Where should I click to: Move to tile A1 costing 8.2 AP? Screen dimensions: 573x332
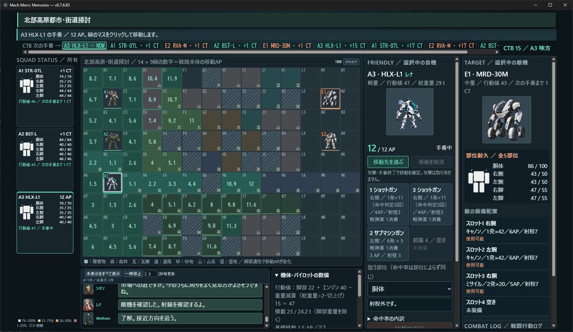(x=93, y=78)
